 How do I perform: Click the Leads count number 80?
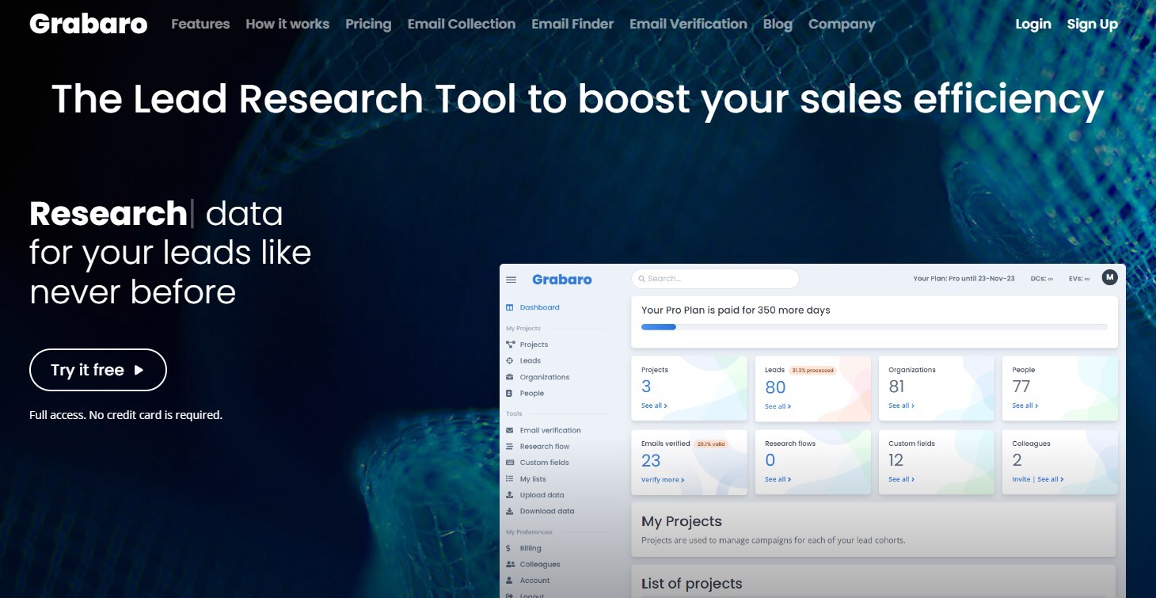(x=775, y=387)
